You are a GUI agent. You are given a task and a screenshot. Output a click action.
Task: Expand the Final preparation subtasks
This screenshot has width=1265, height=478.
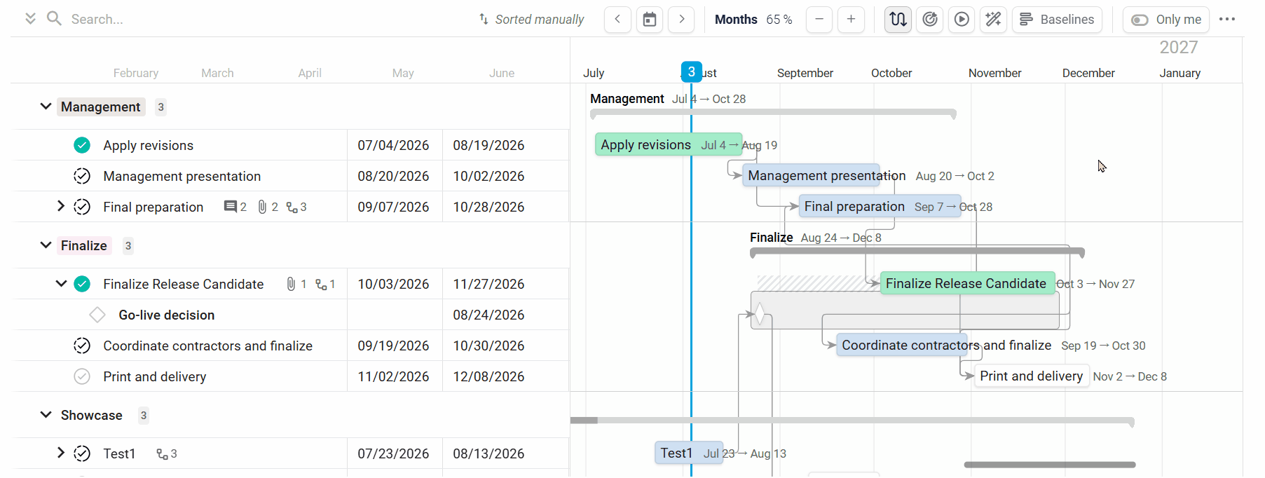[x=61, y=206]
